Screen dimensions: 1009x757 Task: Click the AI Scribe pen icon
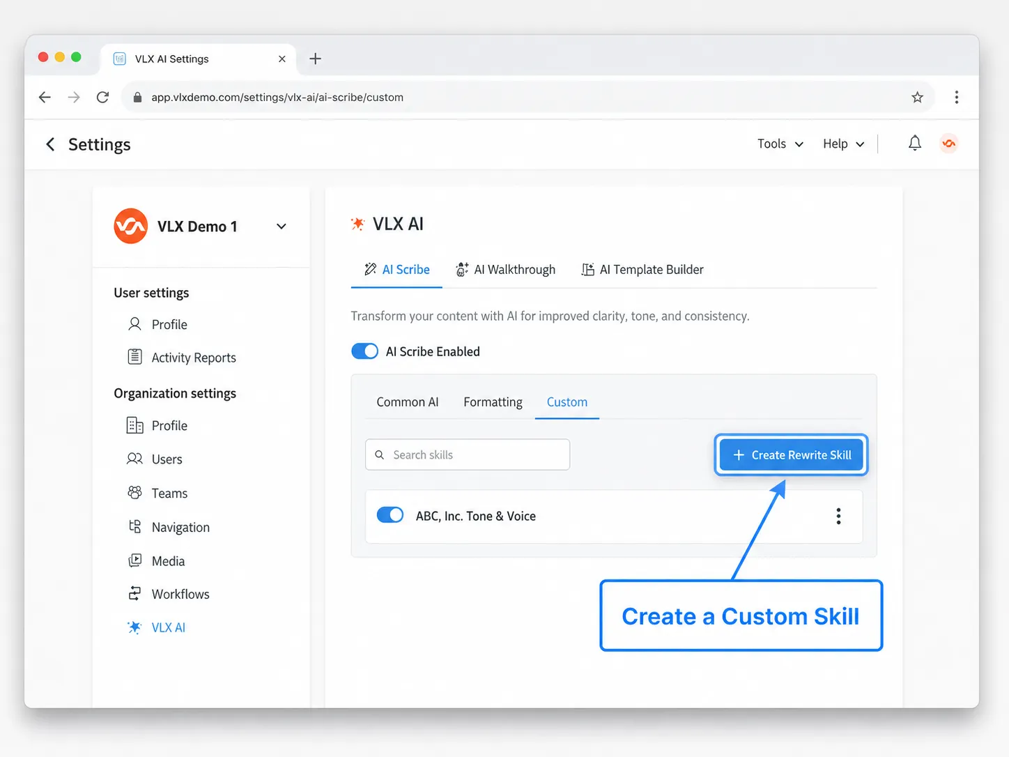click(370, 269)
